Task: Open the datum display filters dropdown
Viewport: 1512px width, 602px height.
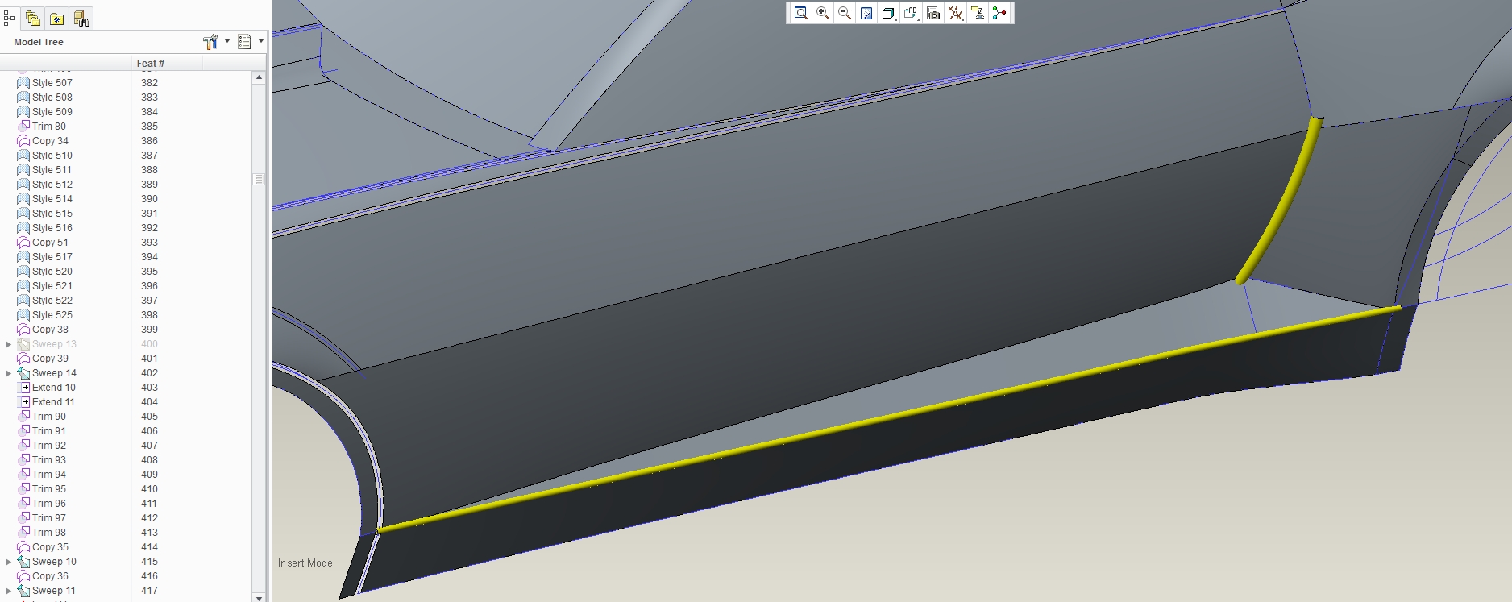Action: (955, 13)
